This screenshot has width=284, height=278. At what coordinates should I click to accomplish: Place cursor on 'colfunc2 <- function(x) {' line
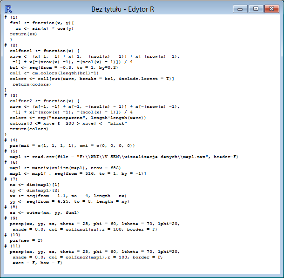(45, 101)
